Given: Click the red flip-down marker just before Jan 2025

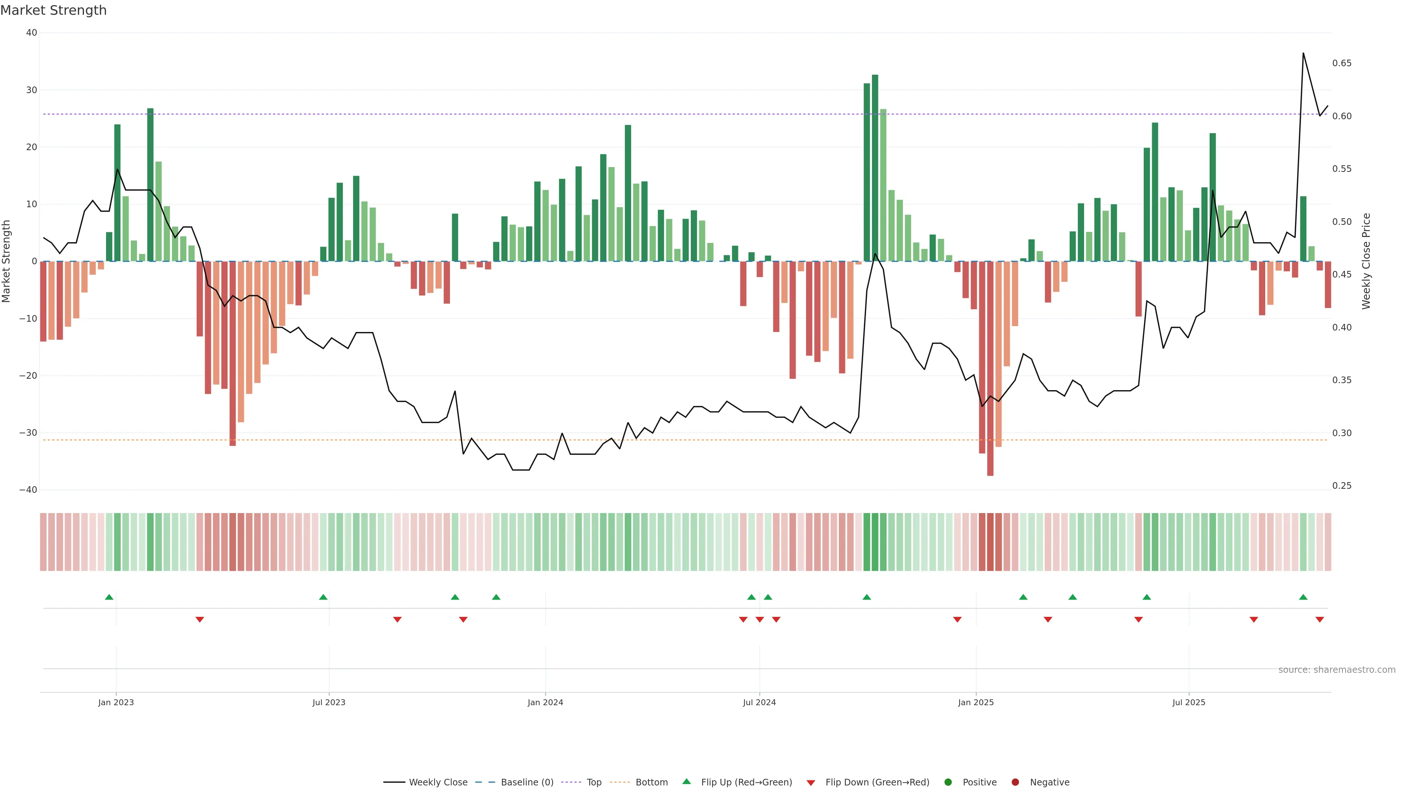Looking at the screenshot, I should pyautogui.click(x=957, y=619).
